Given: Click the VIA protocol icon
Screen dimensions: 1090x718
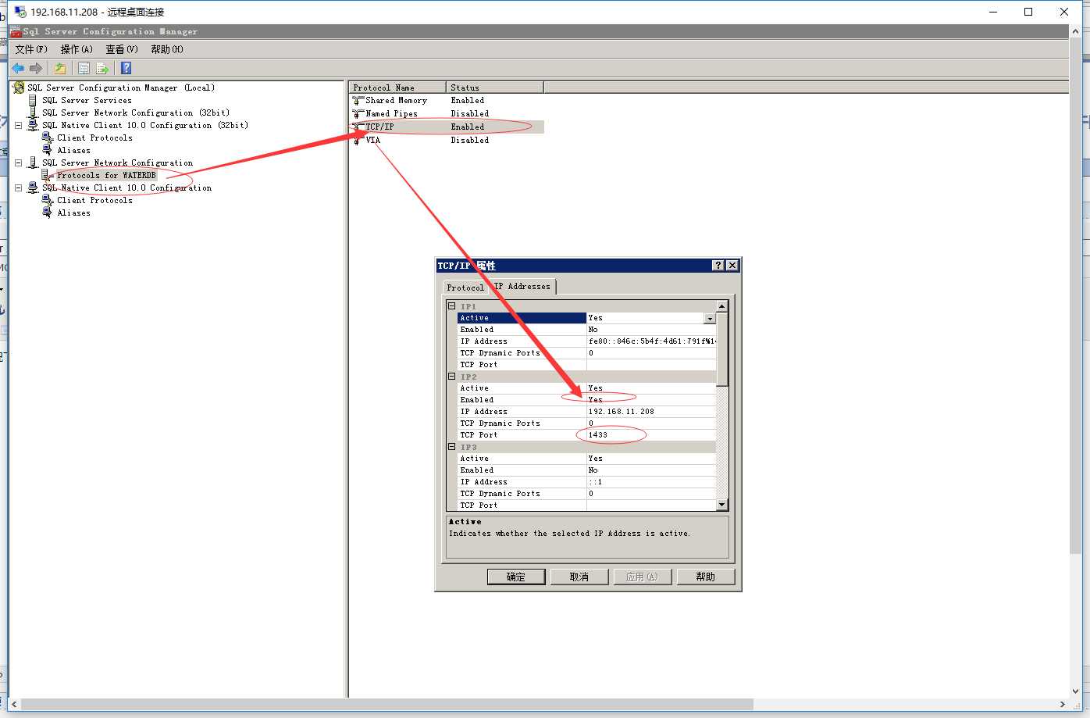Looking at the screenshot, I should click(358, 140).
